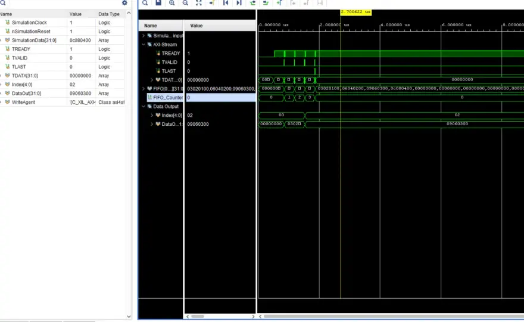
Task: Select TVALID in Objects panel
Action: pyautogui.click(x=20, y=58)
